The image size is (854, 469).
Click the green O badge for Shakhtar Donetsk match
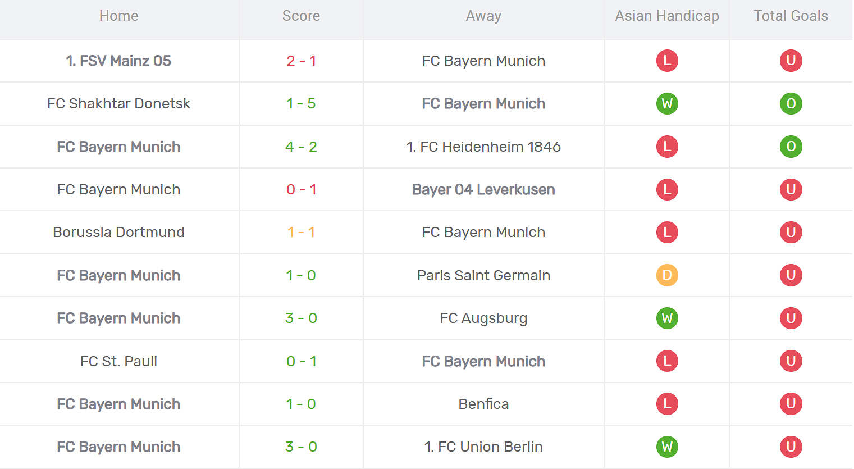[791, 103]
